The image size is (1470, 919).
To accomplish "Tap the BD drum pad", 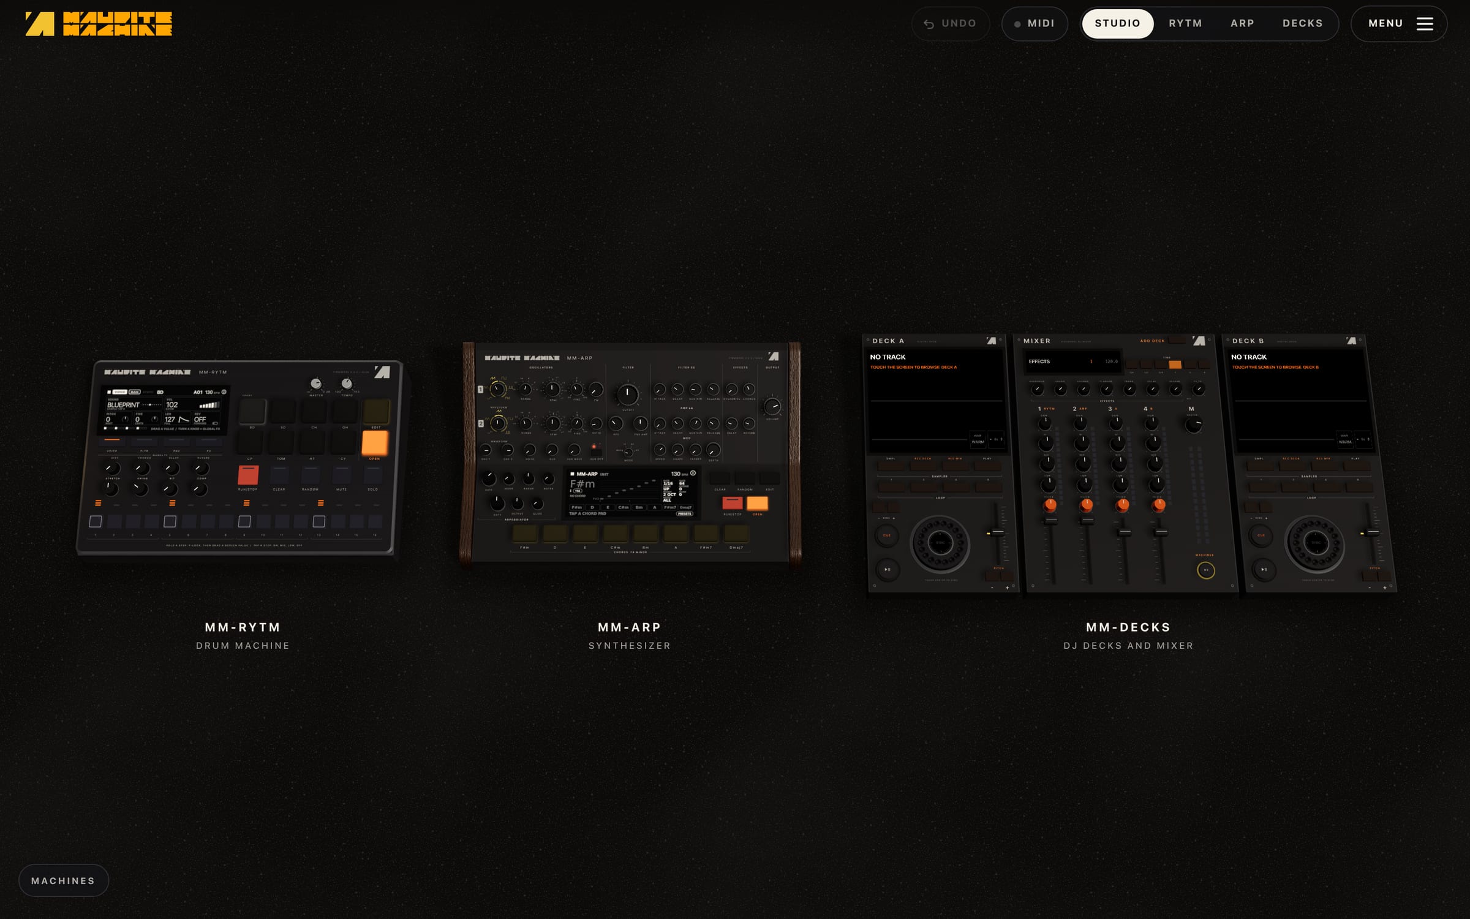I will pos(252,412).
